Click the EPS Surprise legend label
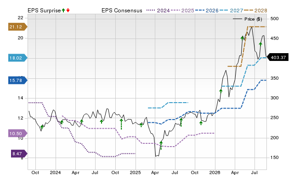294x175 pixels. pyautogui.click(x=44, y=11)
